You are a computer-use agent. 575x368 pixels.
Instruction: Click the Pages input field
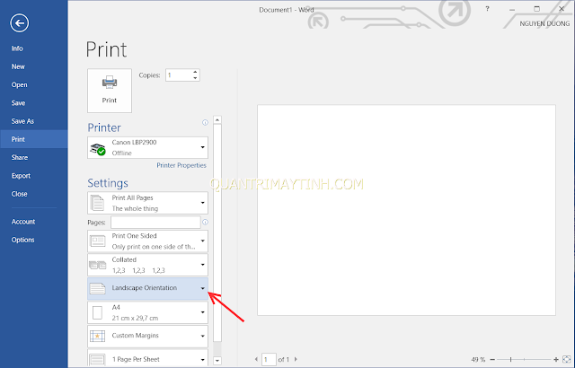tap(155, 222)
